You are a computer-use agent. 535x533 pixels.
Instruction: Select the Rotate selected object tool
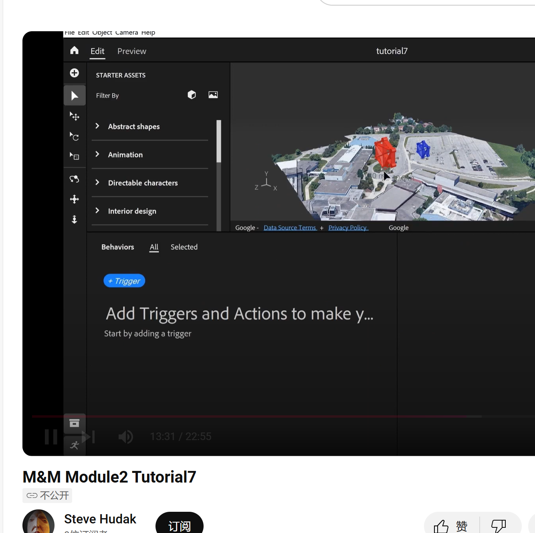point(75,137)
